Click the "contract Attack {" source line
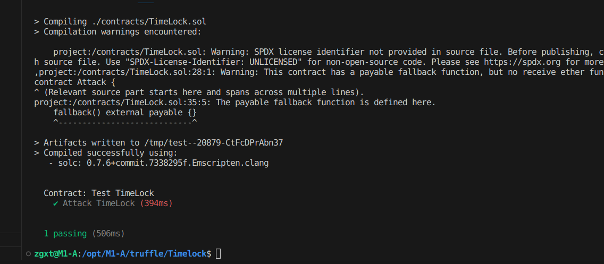Image resolution: width=604 pixels, height=264 pixels. click(x=75, y=82)
